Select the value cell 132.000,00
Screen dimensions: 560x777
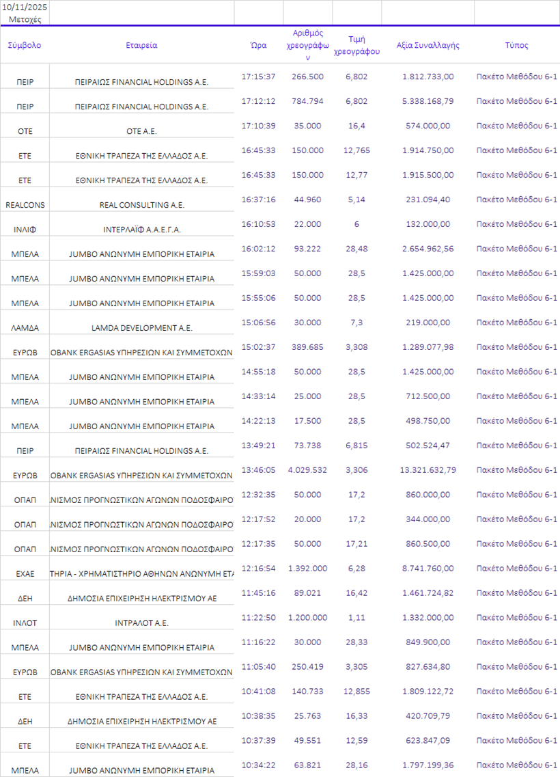[x=428, y=224]
